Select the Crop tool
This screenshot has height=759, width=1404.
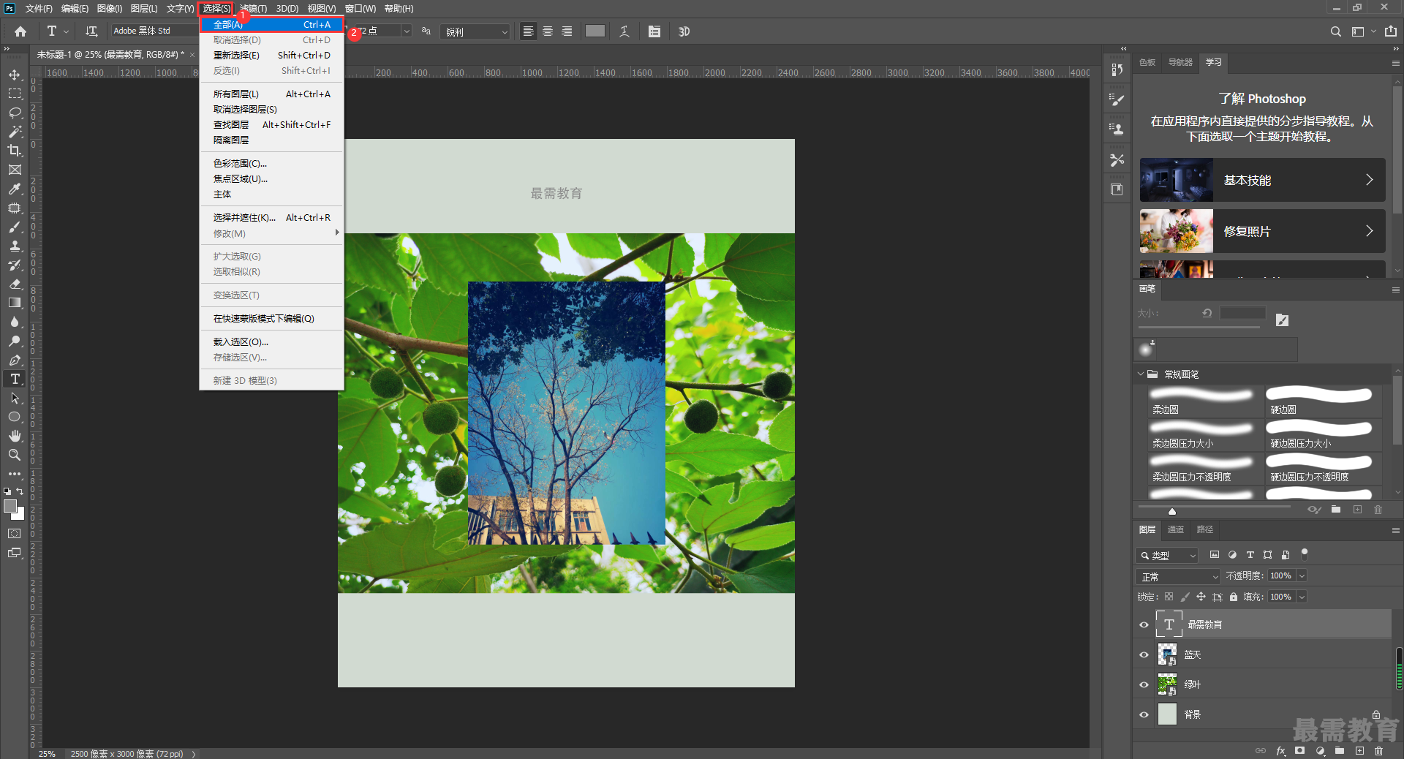[x=15, y=151]
